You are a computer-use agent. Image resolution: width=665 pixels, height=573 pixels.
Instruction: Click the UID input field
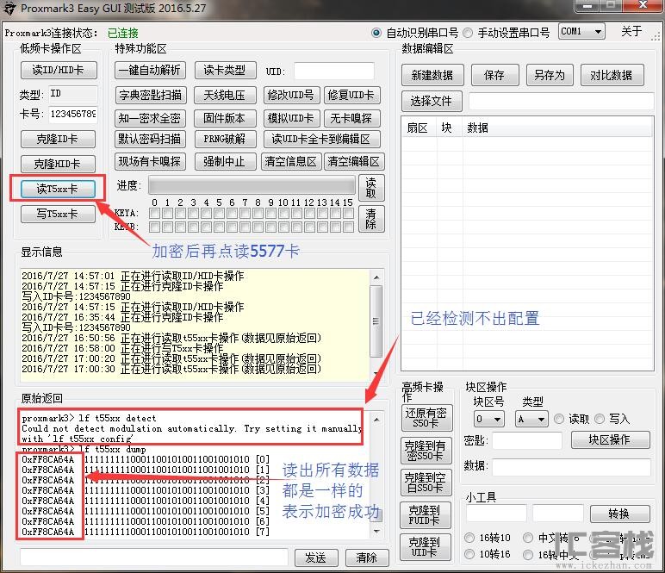pyautogui.click(x=333, y=71)
